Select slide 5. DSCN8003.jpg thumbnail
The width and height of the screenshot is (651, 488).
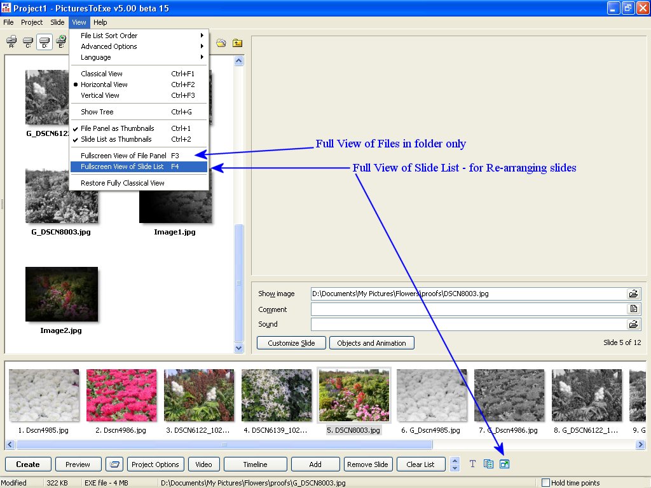pyautogui.click(x=353, y=396)
